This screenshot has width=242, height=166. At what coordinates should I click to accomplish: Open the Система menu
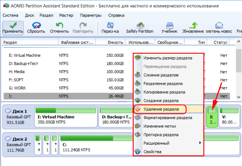coord(10,15)
